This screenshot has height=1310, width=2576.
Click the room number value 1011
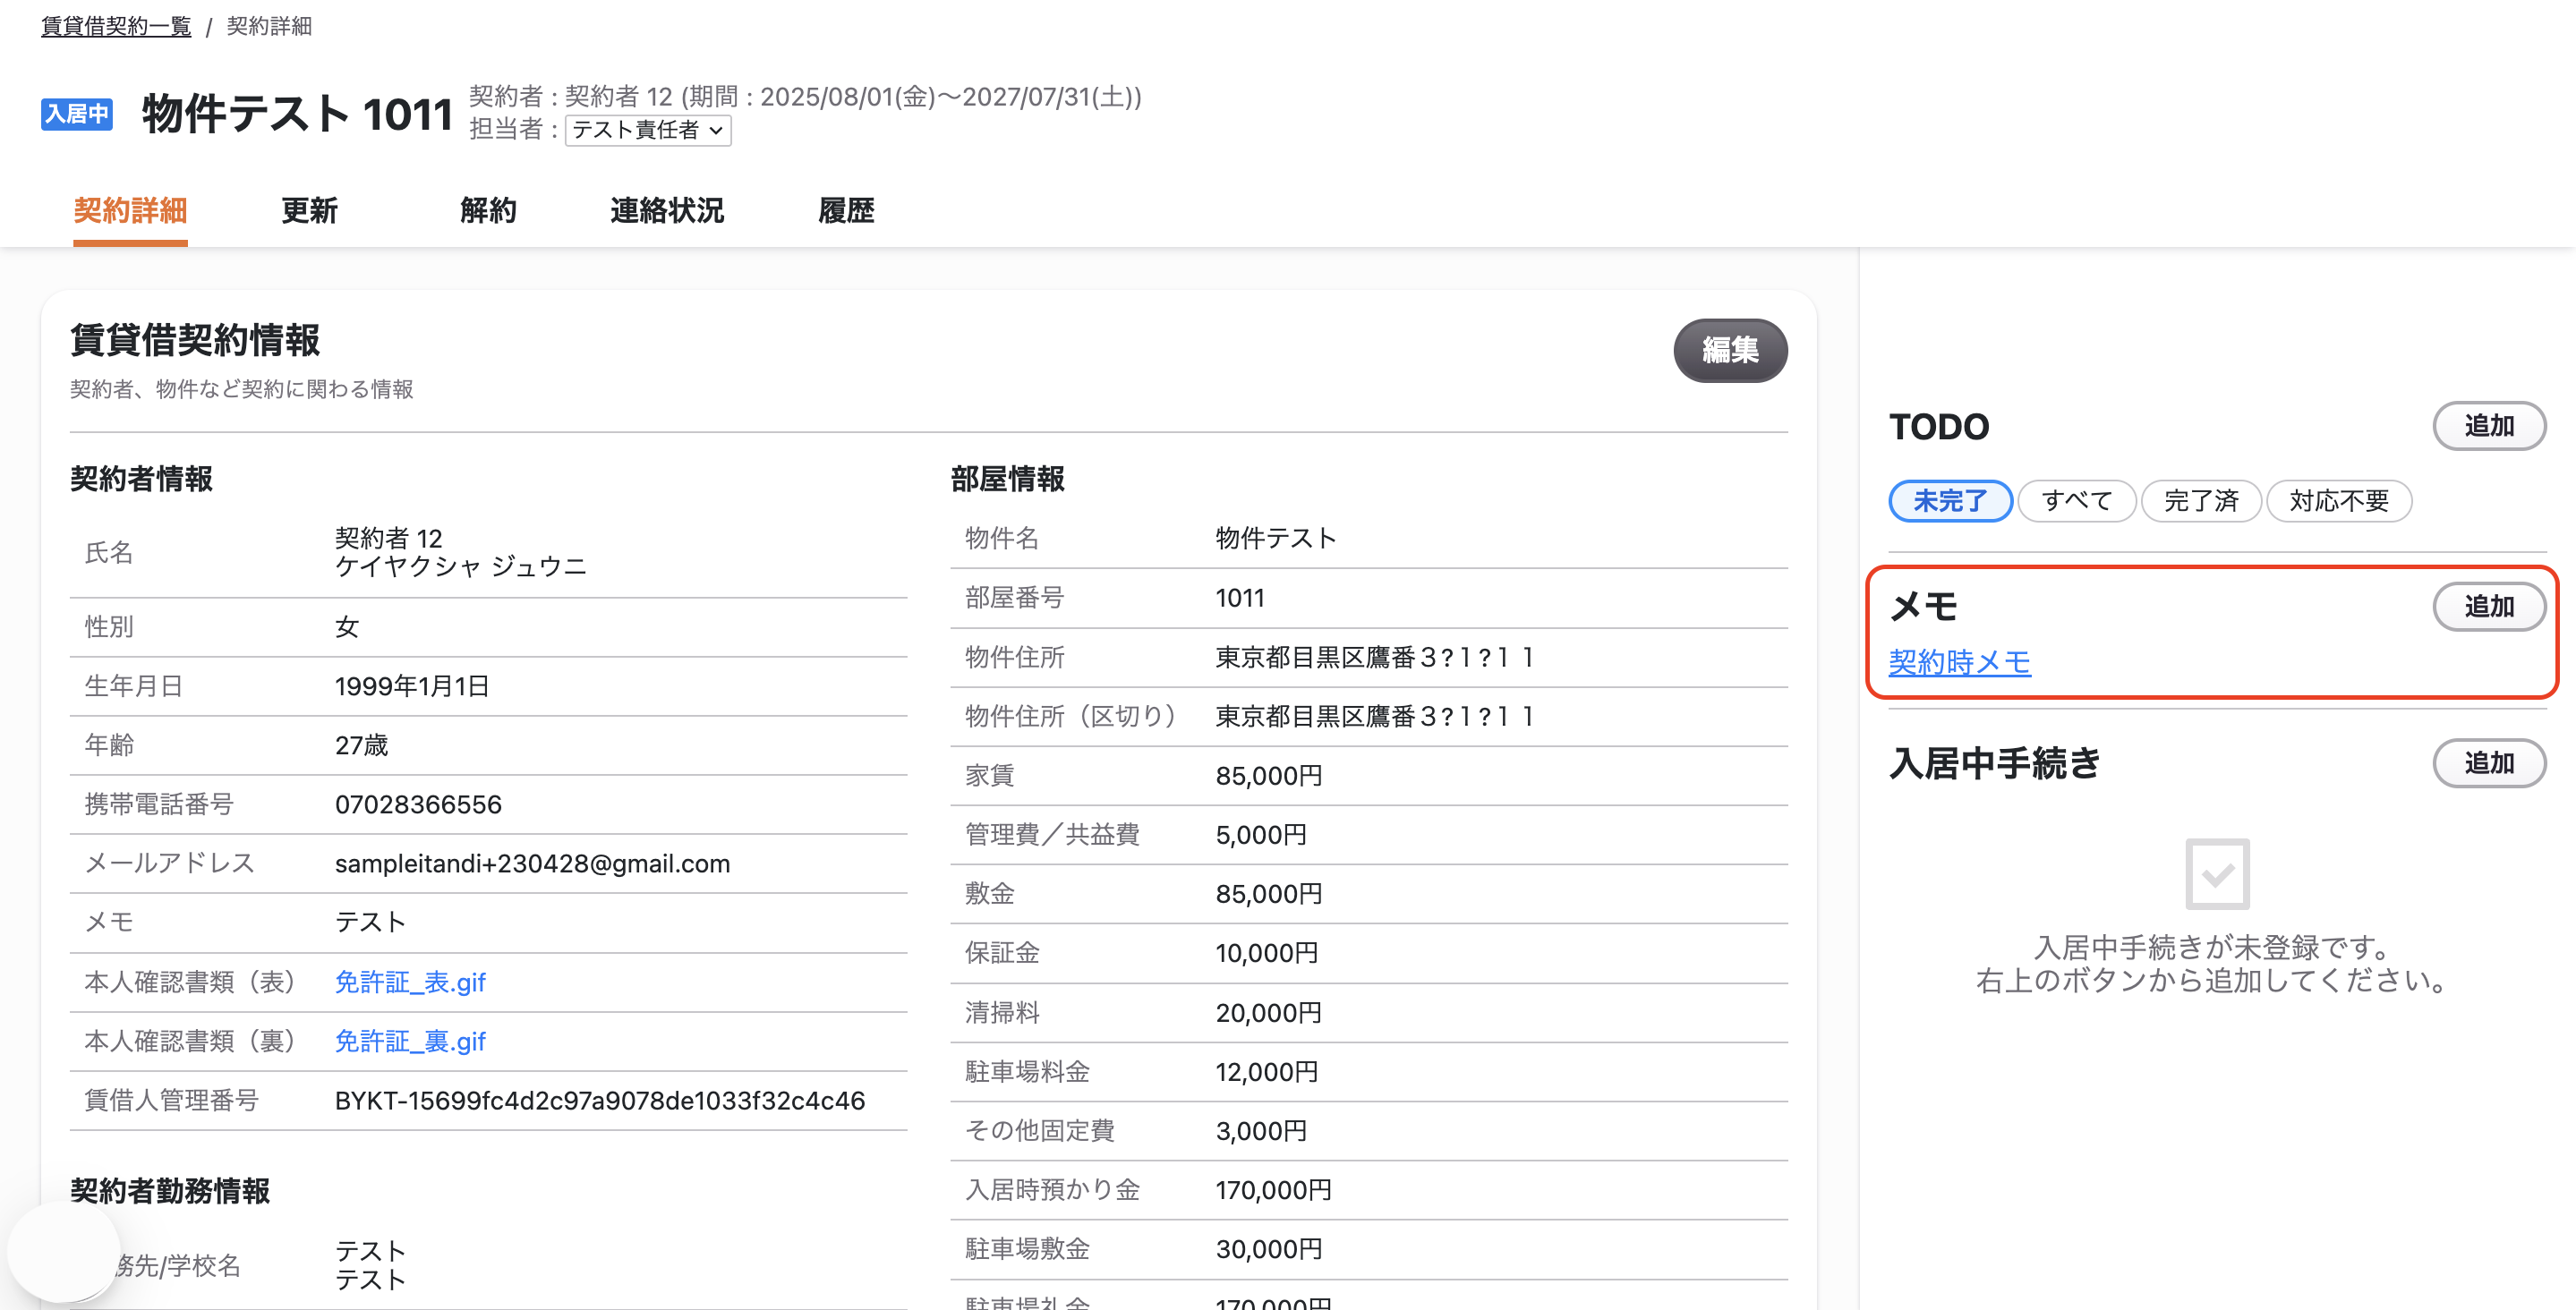tap(1240, 598)
